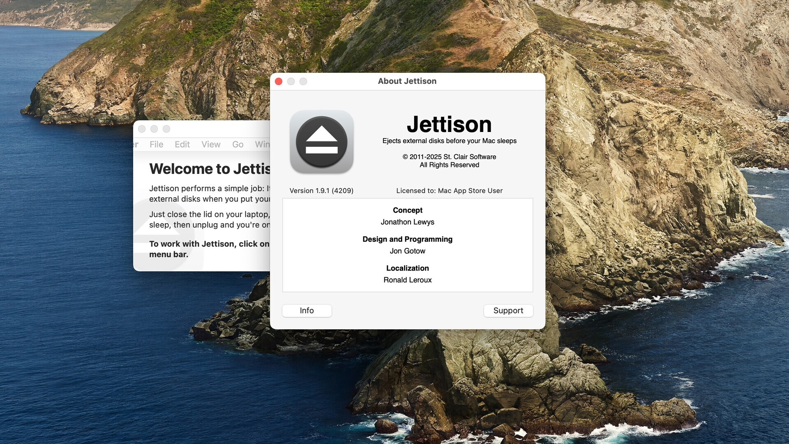The width and height of the screenshot is (789, 444).
Task: Click the gray zoom button on About Jettison
Action: tap(303, 81)
